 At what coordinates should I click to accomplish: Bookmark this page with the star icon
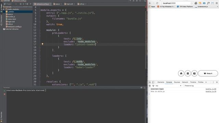[192, 3]
